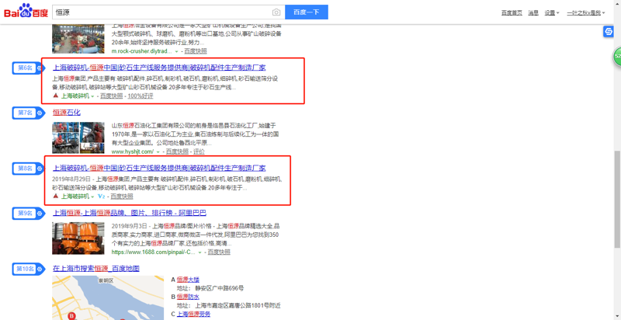
Task: Click the 第8名 rank badge
Action: 27,169
